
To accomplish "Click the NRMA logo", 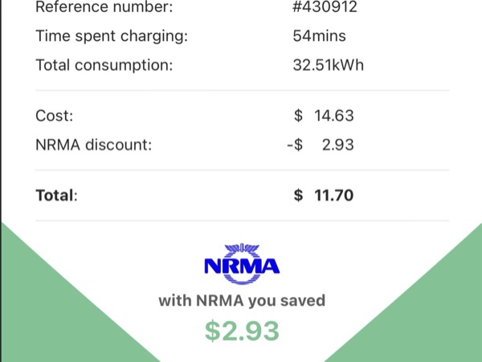I will click(x=242, y=264).
